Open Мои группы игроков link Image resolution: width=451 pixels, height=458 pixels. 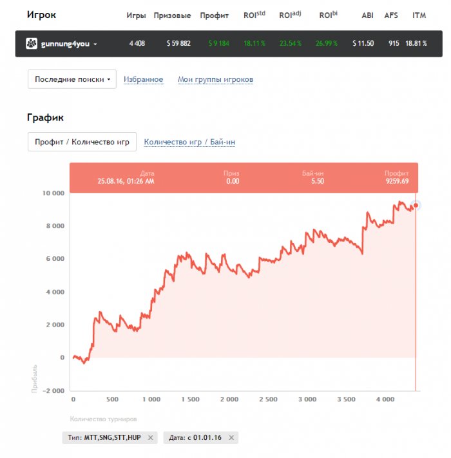[x=216, y=79]
